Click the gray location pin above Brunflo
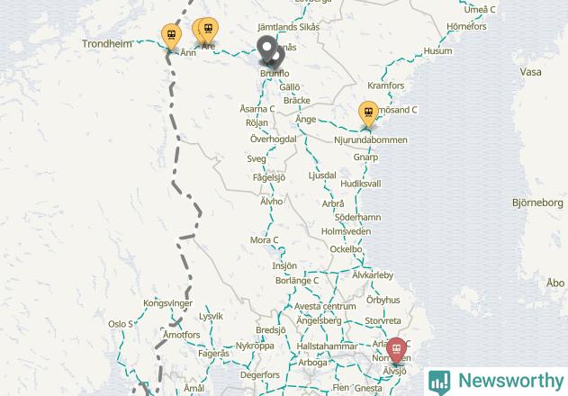568x396 pixels. click(267, 49)
